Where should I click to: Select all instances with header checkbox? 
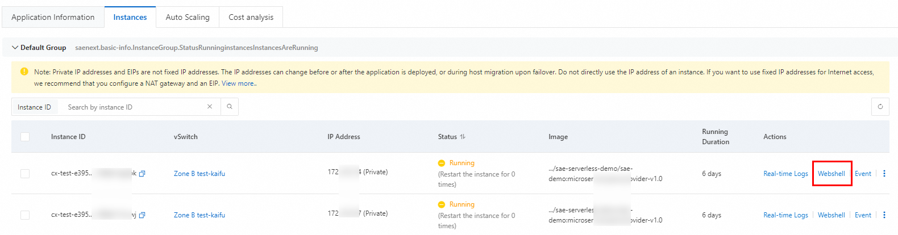pos(25,137)
